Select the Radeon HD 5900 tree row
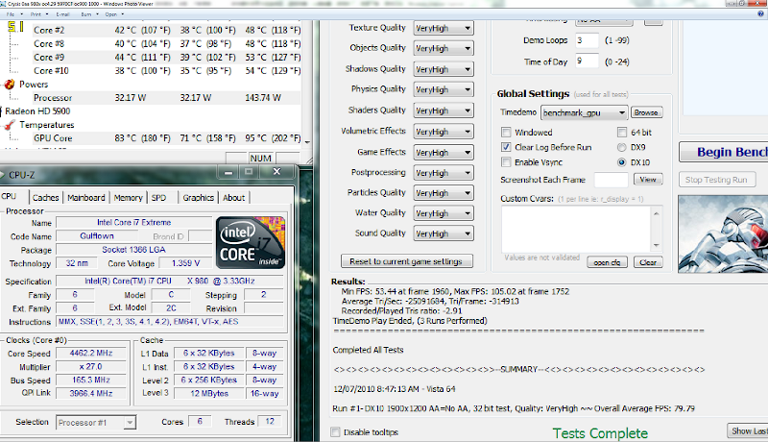This screenshot has height=442, width=768. 37,111
